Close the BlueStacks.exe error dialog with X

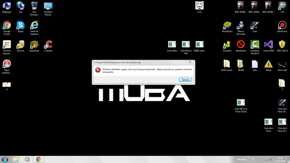coord(190,62)
